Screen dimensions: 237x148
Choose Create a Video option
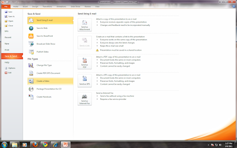50,81
